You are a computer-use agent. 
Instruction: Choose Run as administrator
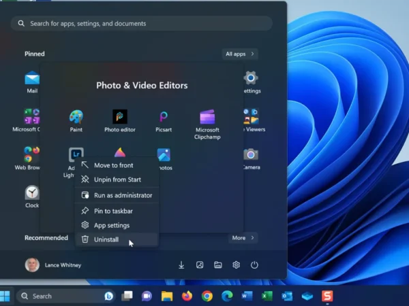[117, 195]
